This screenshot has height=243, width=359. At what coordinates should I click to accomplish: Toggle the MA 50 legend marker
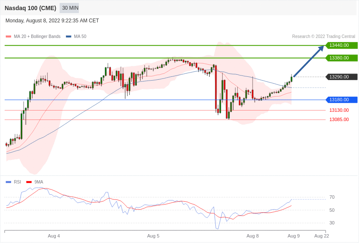[x=68, y=37]
